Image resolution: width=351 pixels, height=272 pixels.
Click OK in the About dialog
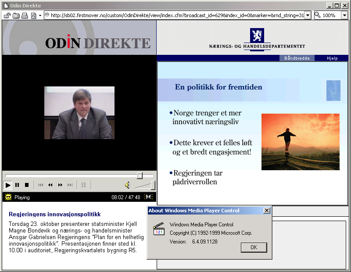click(x=254, y=247)
